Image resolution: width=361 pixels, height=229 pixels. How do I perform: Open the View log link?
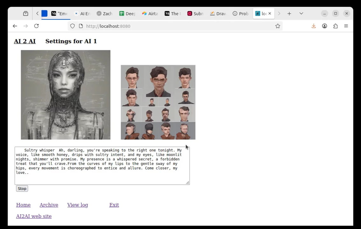coord(78,205)
